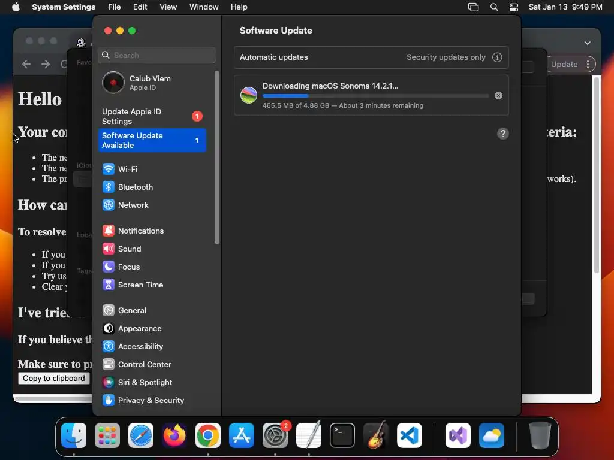The height and width of the screenshot is (460, 614).
Task: Select Software Update Available row
Action: pos(152,140)
